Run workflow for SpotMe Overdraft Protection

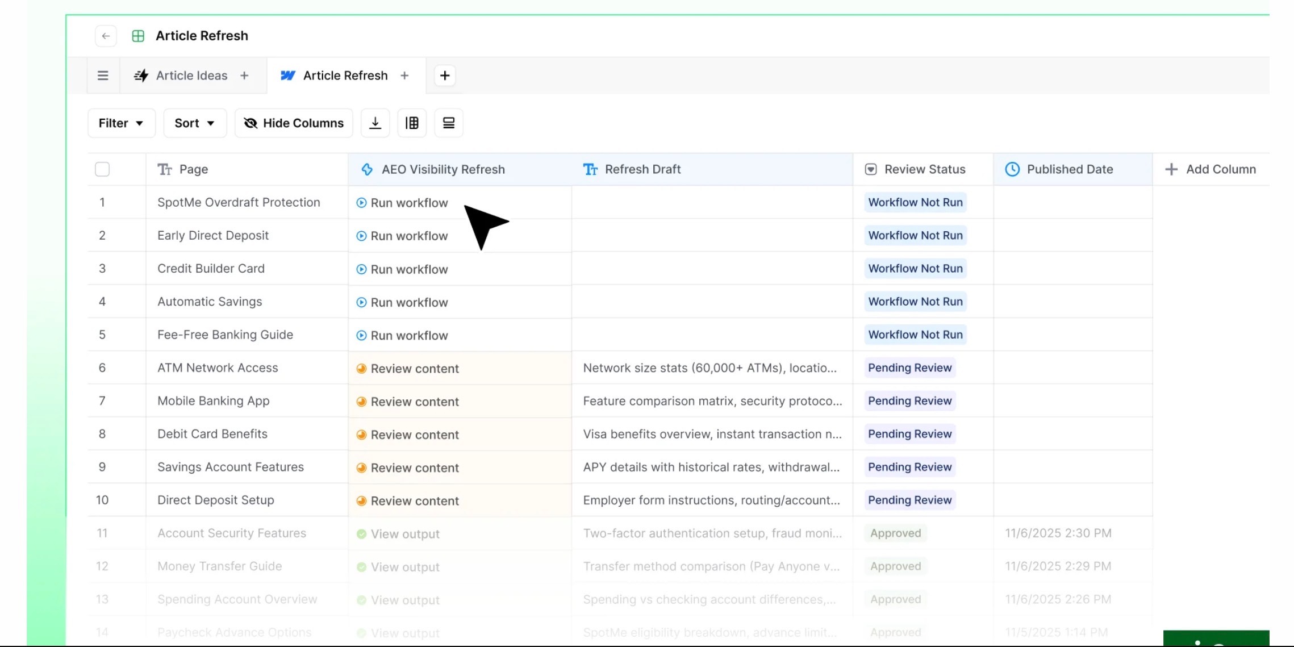click(x=402, y=203)
